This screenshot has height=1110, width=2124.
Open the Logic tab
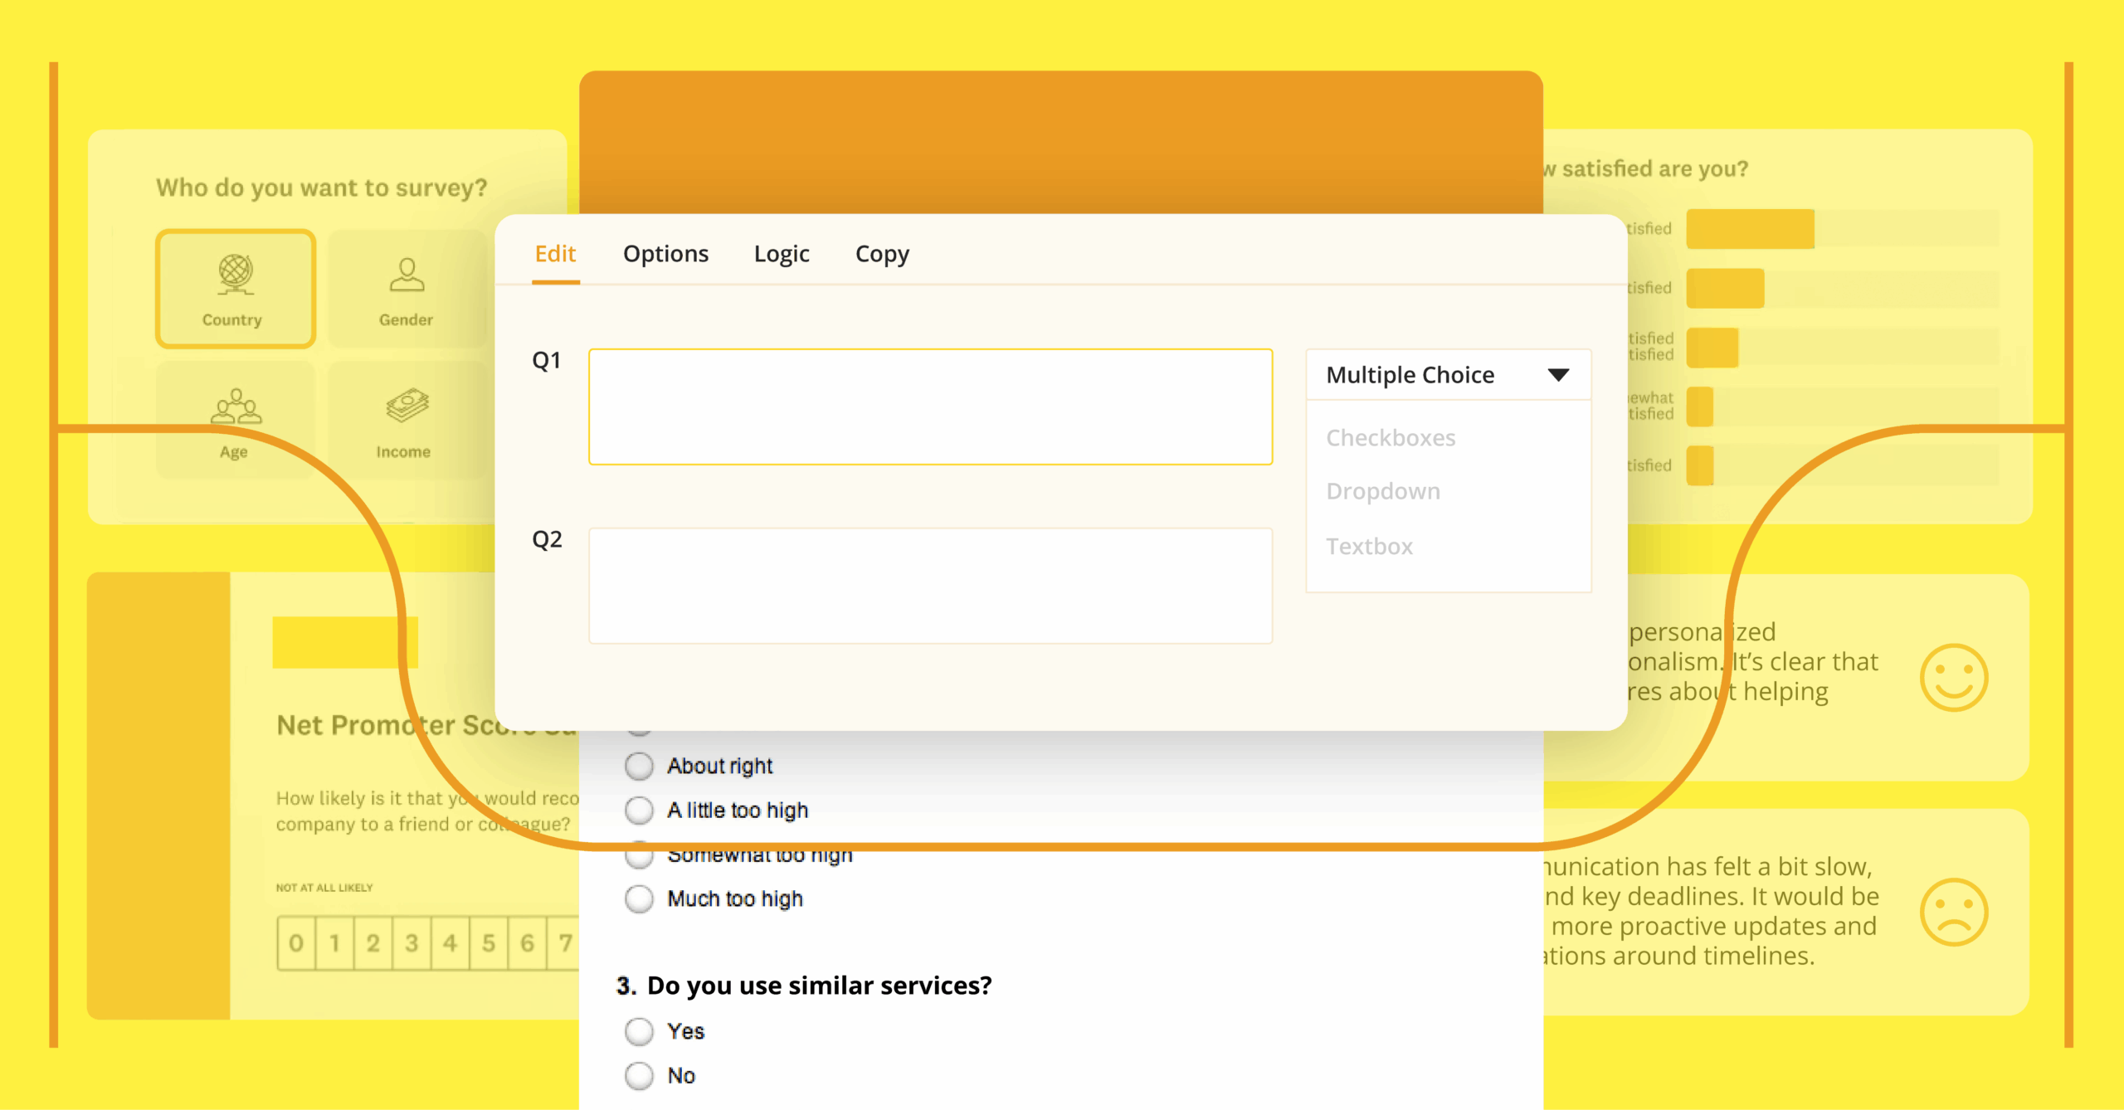coord(781,254)
